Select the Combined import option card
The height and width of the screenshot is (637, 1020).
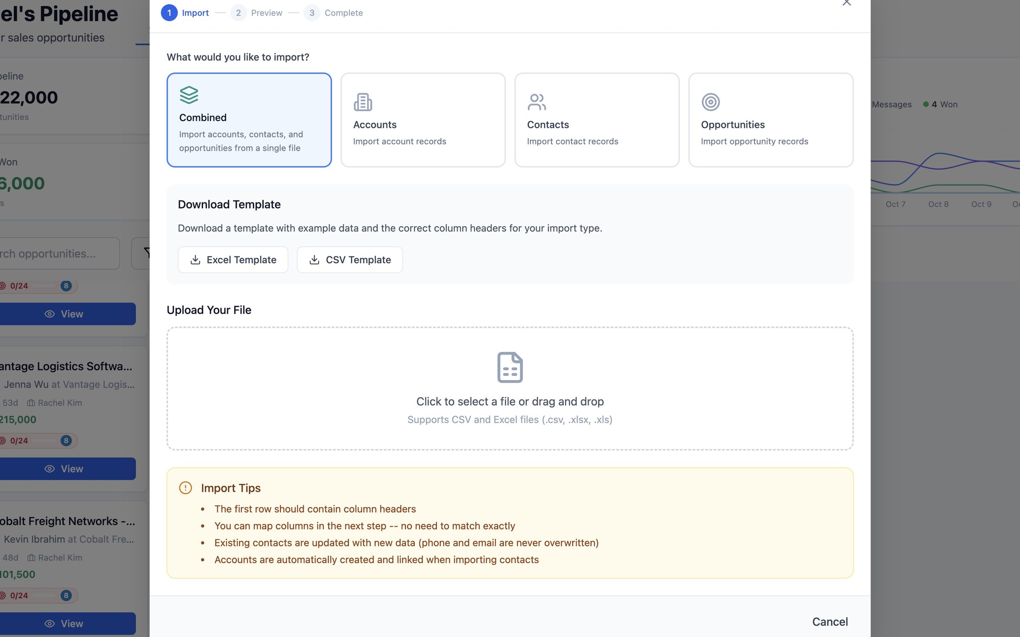[x=249, y=120]
